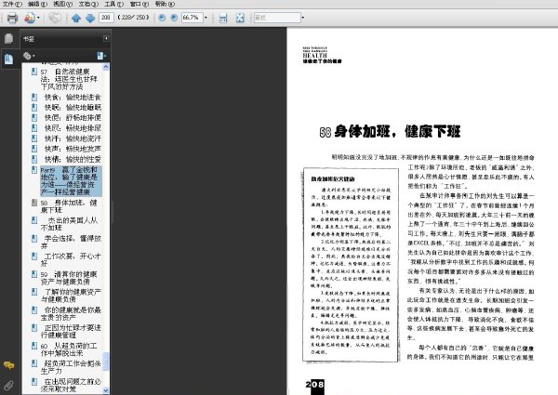
Task: Select bookmark 58 身体加班，健康下班
Action: (69, 206)
